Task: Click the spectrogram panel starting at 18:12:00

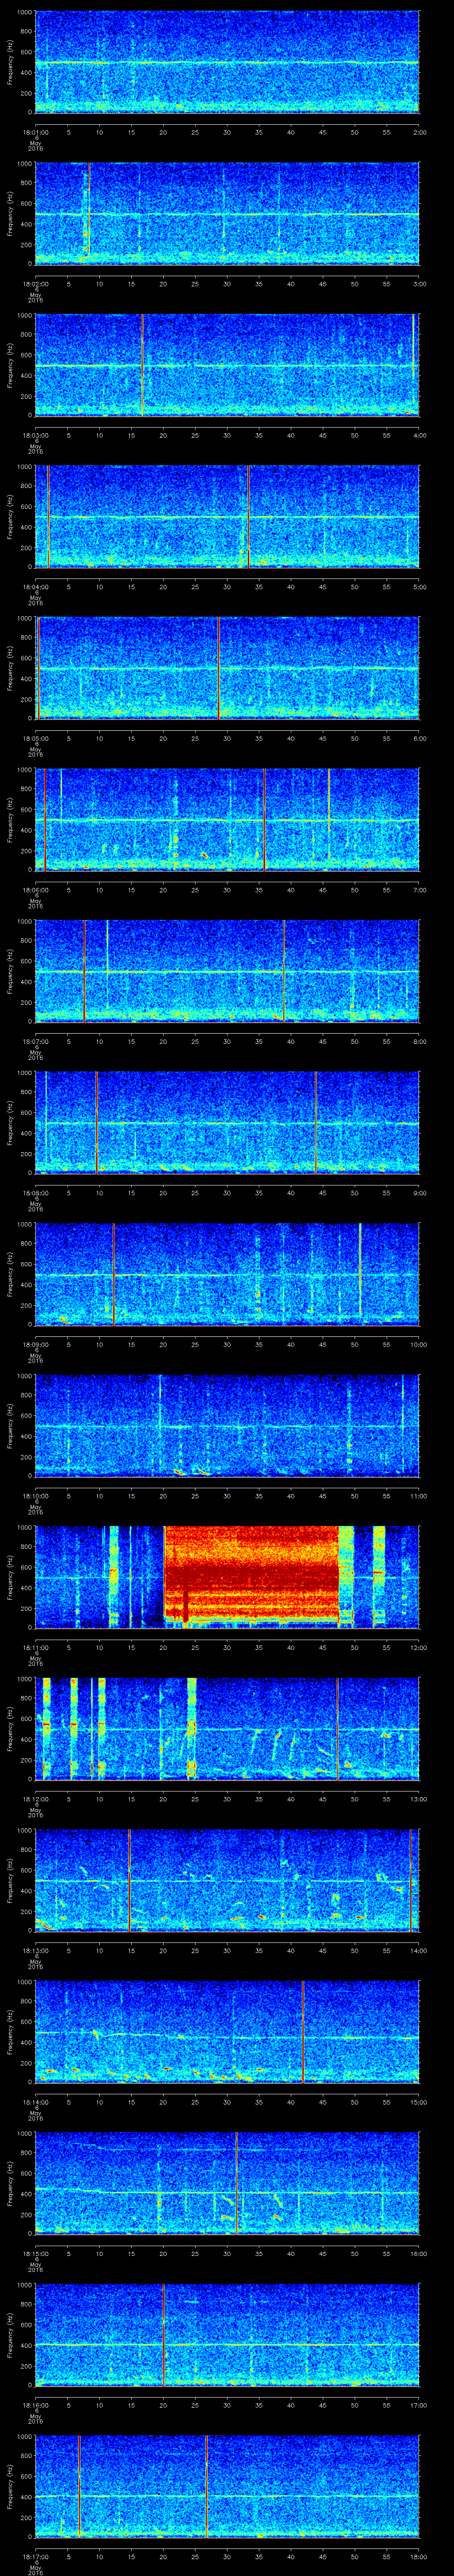Action: 227,1729
